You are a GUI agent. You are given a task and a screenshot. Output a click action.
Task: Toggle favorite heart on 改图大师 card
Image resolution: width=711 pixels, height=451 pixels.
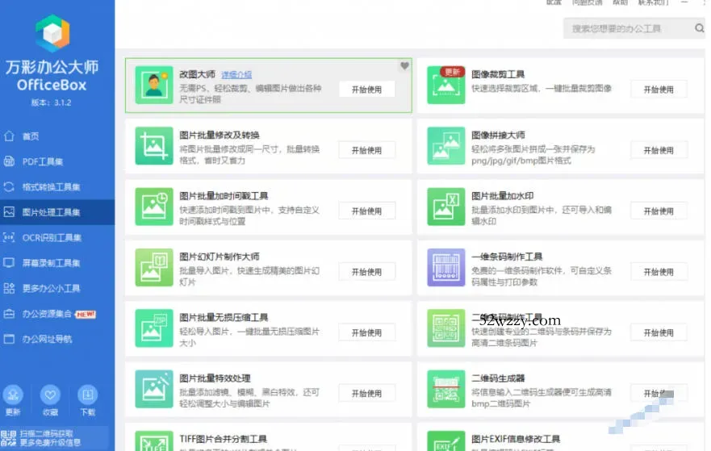pyautogui.click(x=404, y=65)
